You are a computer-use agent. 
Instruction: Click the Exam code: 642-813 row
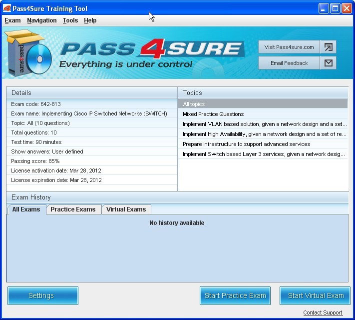[x=92, y=104]
